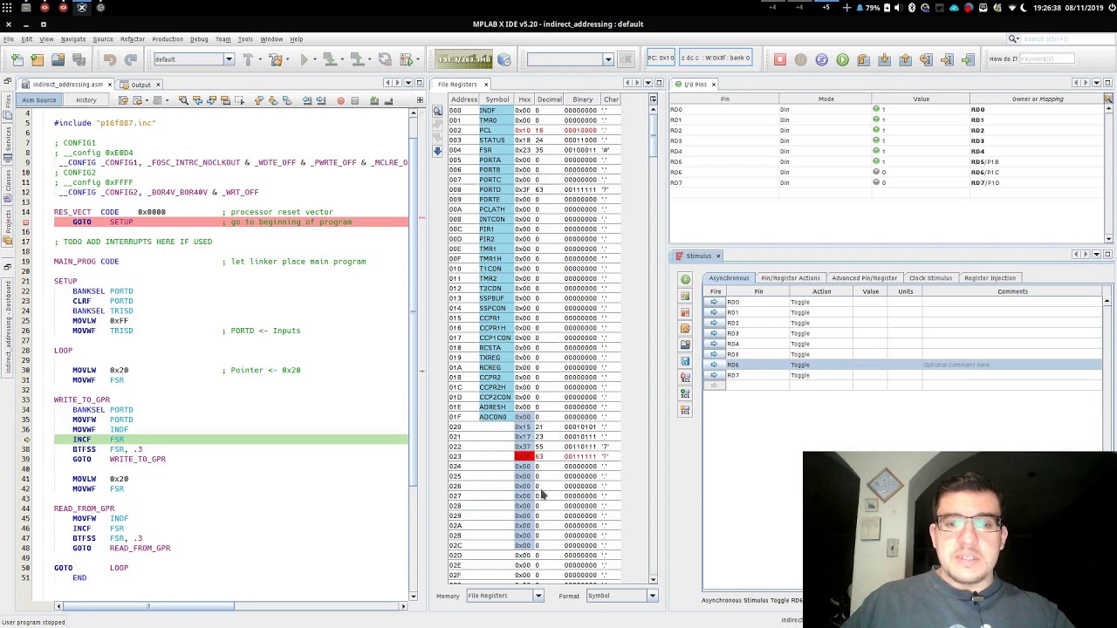Click the Pause debugger icon
This screenshot has height=628, width=1117.
tap(800, 59)
